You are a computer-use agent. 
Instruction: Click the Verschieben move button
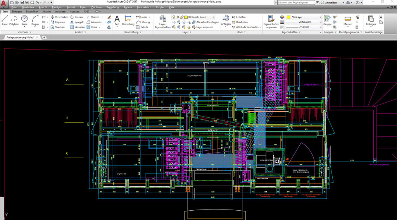tap(59, 17)
